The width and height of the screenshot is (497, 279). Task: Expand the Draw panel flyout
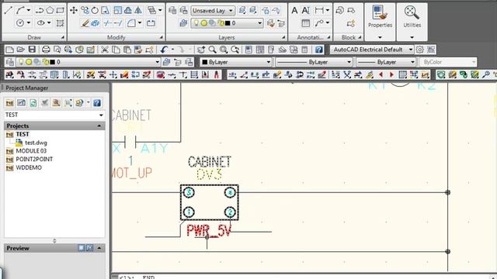coord(62,38)
